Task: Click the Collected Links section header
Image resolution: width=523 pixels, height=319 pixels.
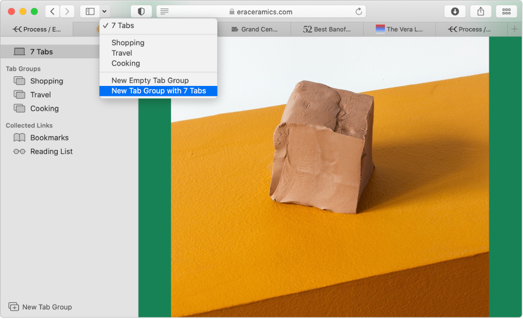Action: coord(29,125)
